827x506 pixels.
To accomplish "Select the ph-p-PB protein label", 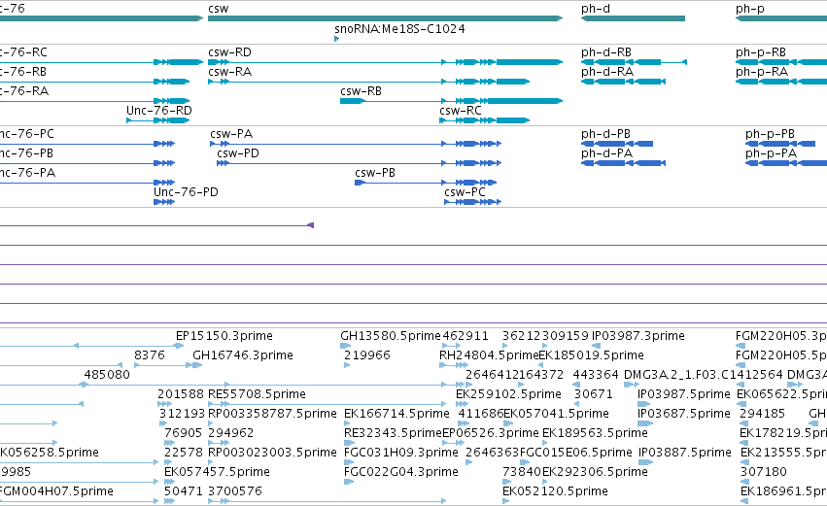I will (x=770, y=134).
